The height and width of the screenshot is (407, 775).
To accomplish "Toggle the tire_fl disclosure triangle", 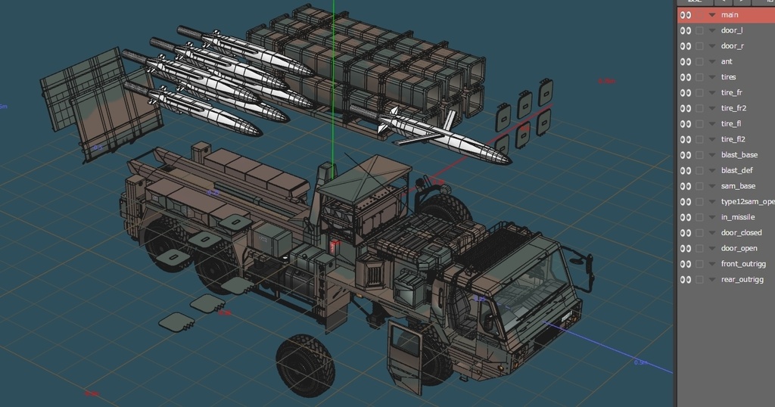I will click(712, 124).
